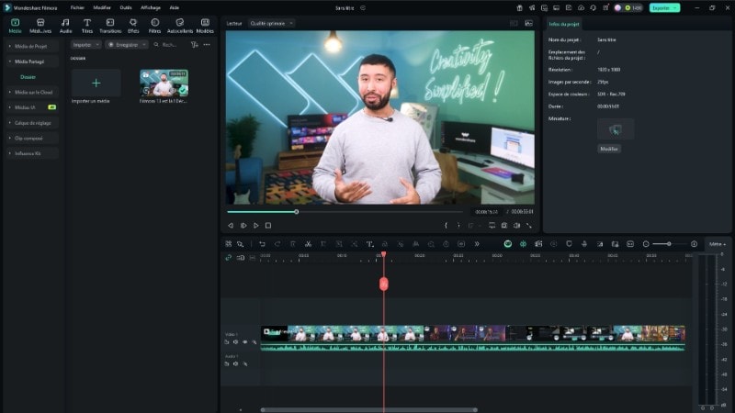Click the preview progress slider handle

pyautogui.click(x=296, y=212)
